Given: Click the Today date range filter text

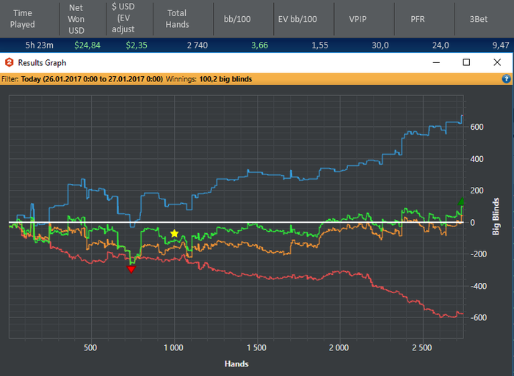Looking at the screenshot, I should tap(92, 79).
